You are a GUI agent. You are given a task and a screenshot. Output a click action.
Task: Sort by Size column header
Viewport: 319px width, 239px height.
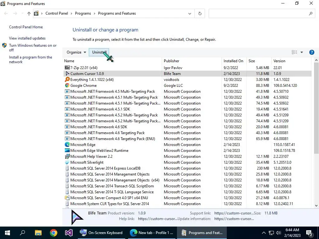259,61
